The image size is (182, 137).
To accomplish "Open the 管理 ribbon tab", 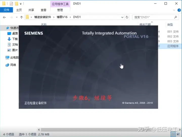I will (60, 10).
